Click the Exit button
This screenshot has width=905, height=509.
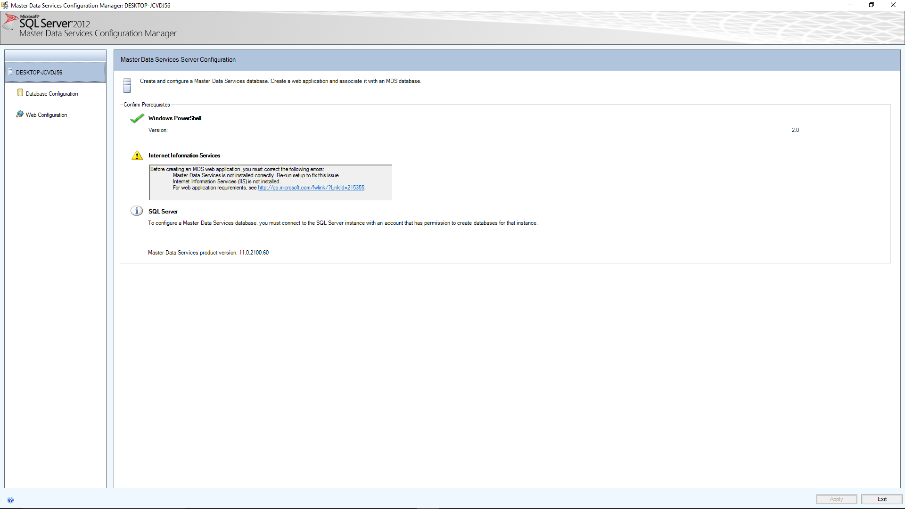pyautogui.click(x=882, y=499)
